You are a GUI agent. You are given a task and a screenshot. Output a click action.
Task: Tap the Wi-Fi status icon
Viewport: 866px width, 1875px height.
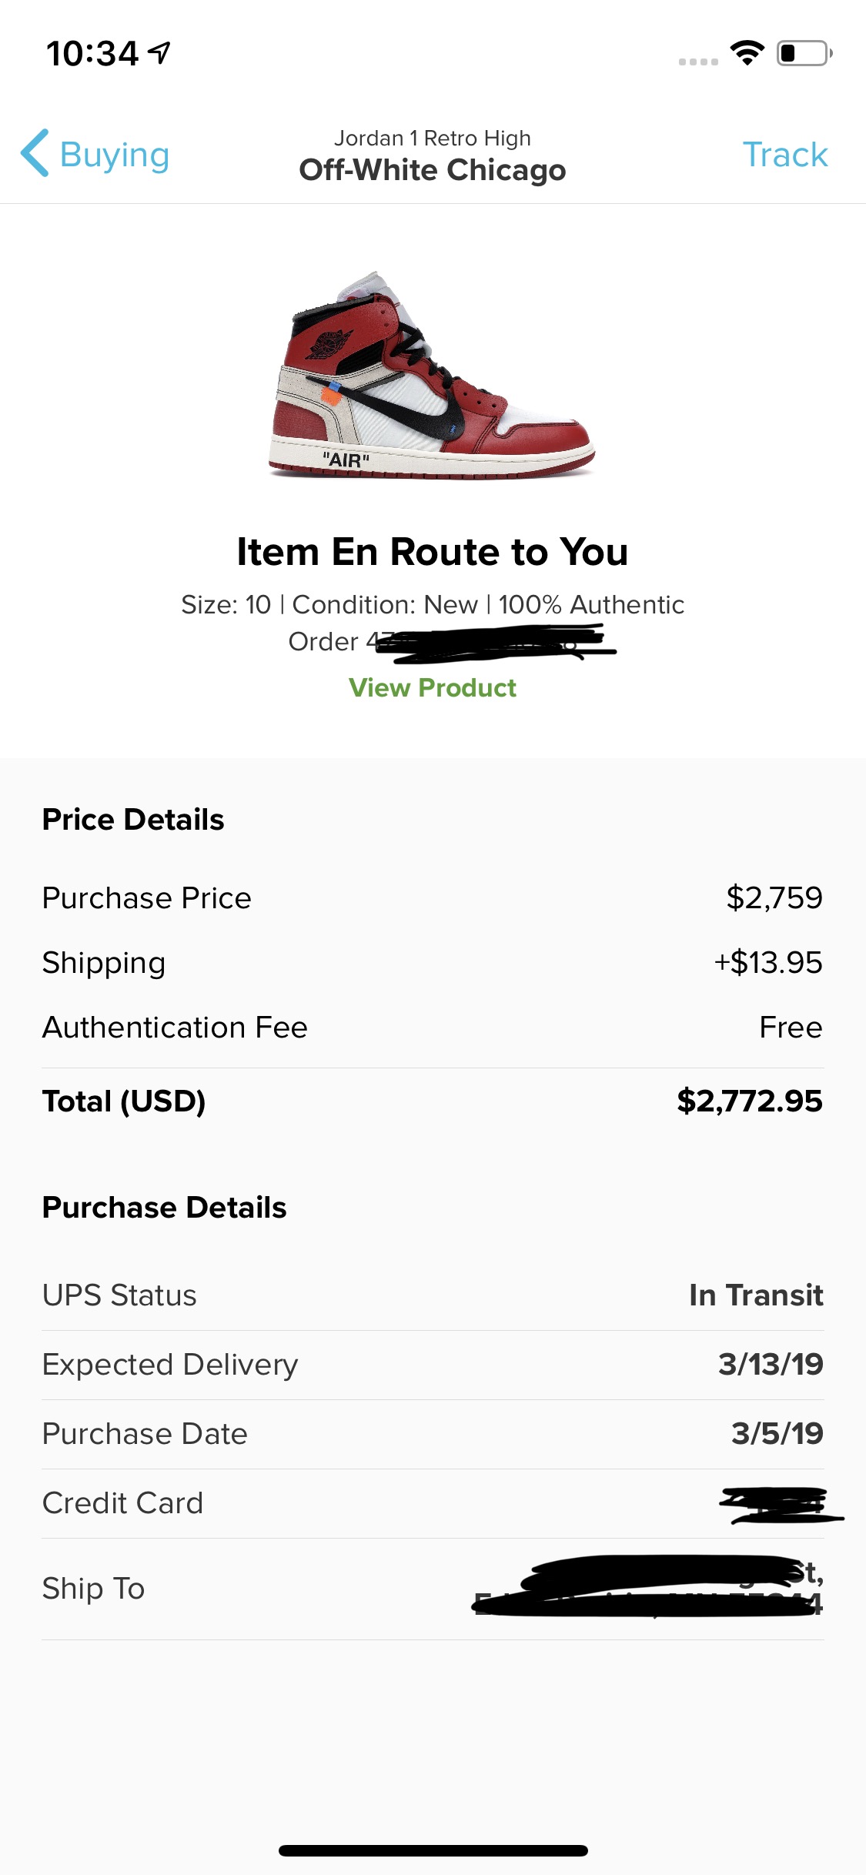click(x=747, y=53)
